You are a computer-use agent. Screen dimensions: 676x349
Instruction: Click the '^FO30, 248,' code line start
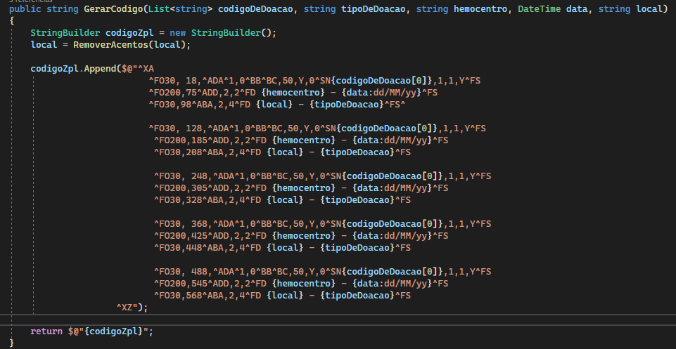[181, 176]
